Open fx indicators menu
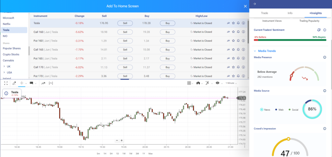This screenshot has width=332, height=157. (207, 83)
